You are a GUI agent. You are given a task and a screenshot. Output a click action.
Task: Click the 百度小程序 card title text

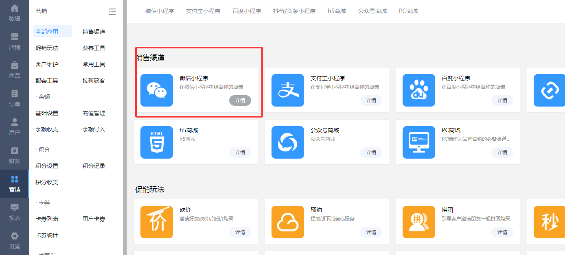456,78
